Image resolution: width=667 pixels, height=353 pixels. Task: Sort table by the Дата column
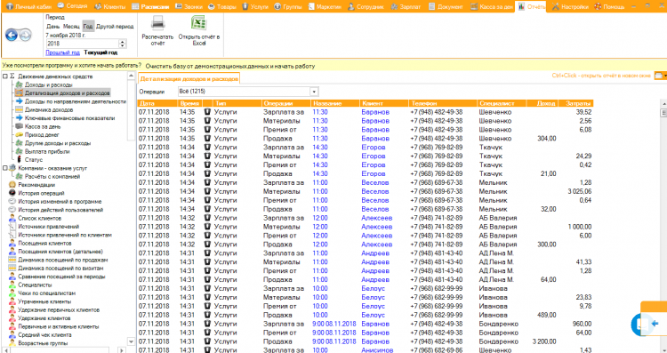point(157,103)
